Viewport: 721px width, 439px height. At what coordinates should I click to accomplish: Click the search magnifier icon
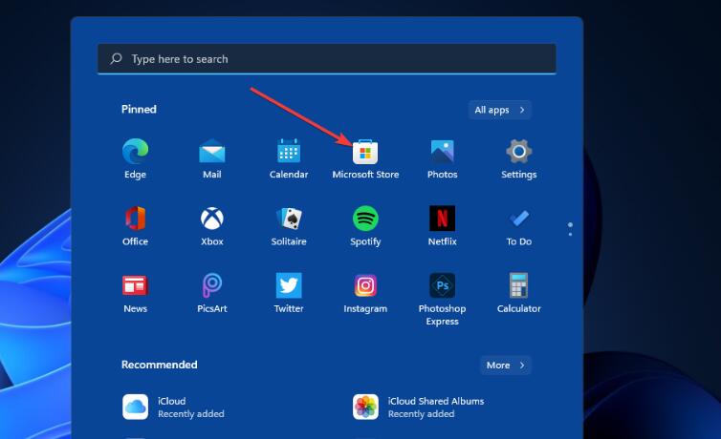tap(116, 59)
